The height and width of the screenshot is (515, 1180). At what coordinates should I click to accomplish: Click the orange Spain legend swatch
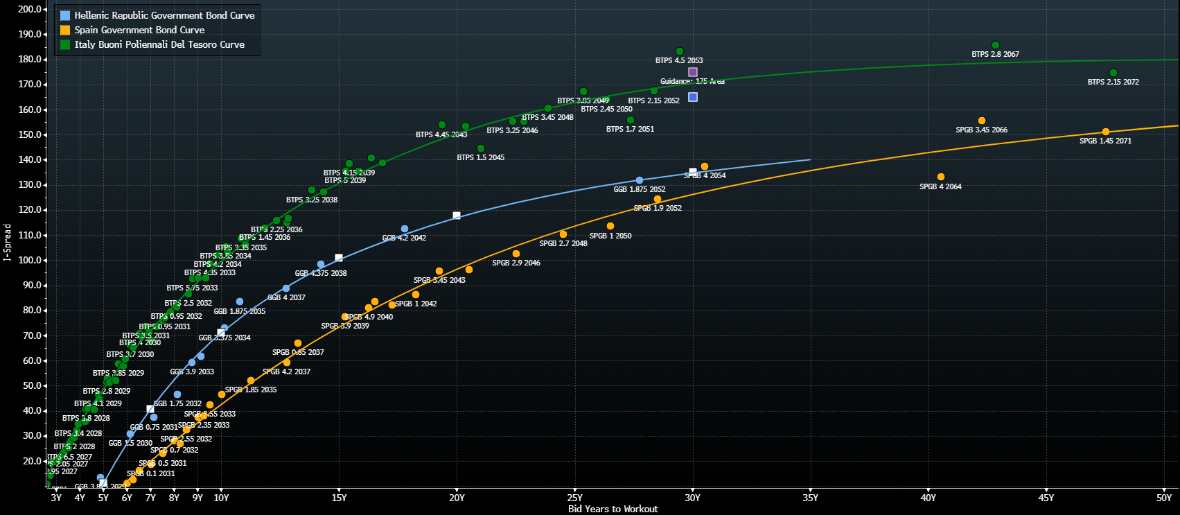point(65,30)
